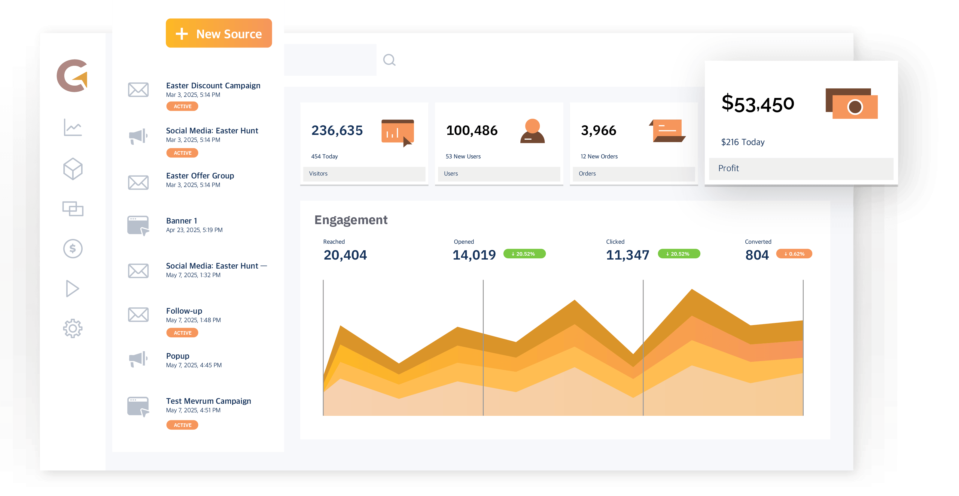Click envelope icon of Follow-up
The width and height of the screenshot is (959, 496).
pyautogui.click(x=138, y=315)
